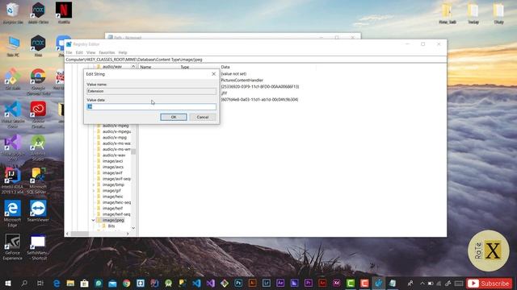Select the image/heif-seq key
The height and width of the screenshot is (290, 517).
[116, 214]
